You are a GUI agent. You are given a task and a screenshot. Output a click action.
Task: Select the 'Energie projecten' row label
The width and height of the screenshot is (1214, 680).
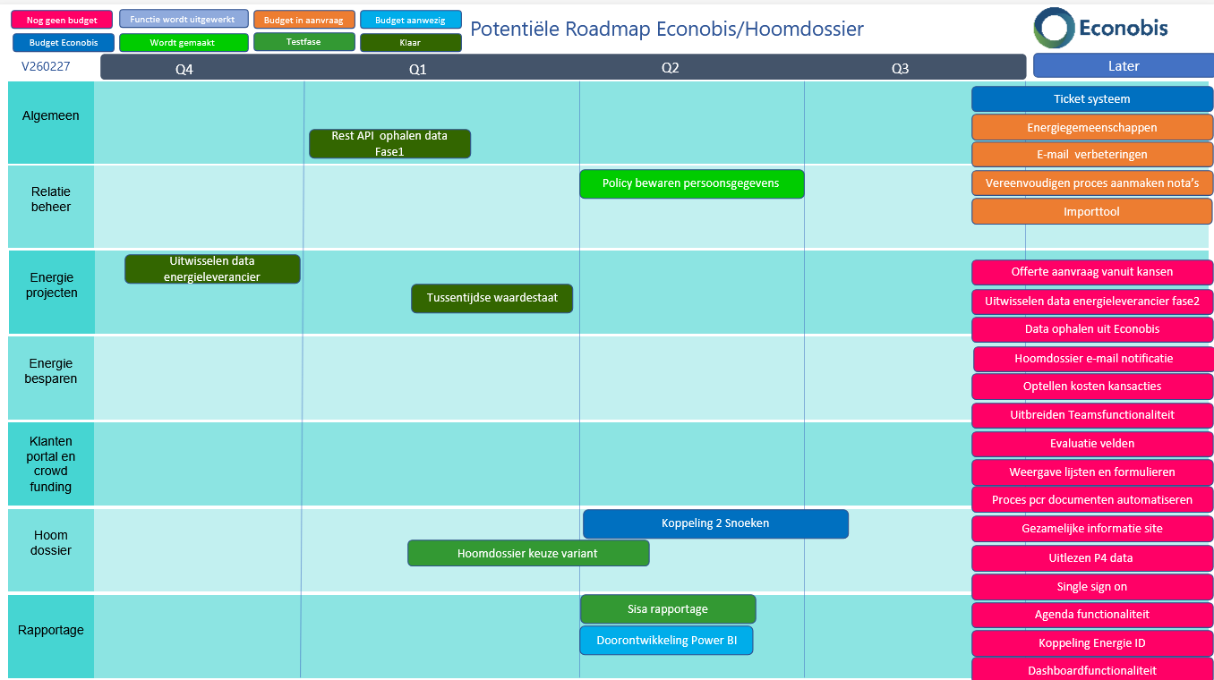tap(51, 292)
